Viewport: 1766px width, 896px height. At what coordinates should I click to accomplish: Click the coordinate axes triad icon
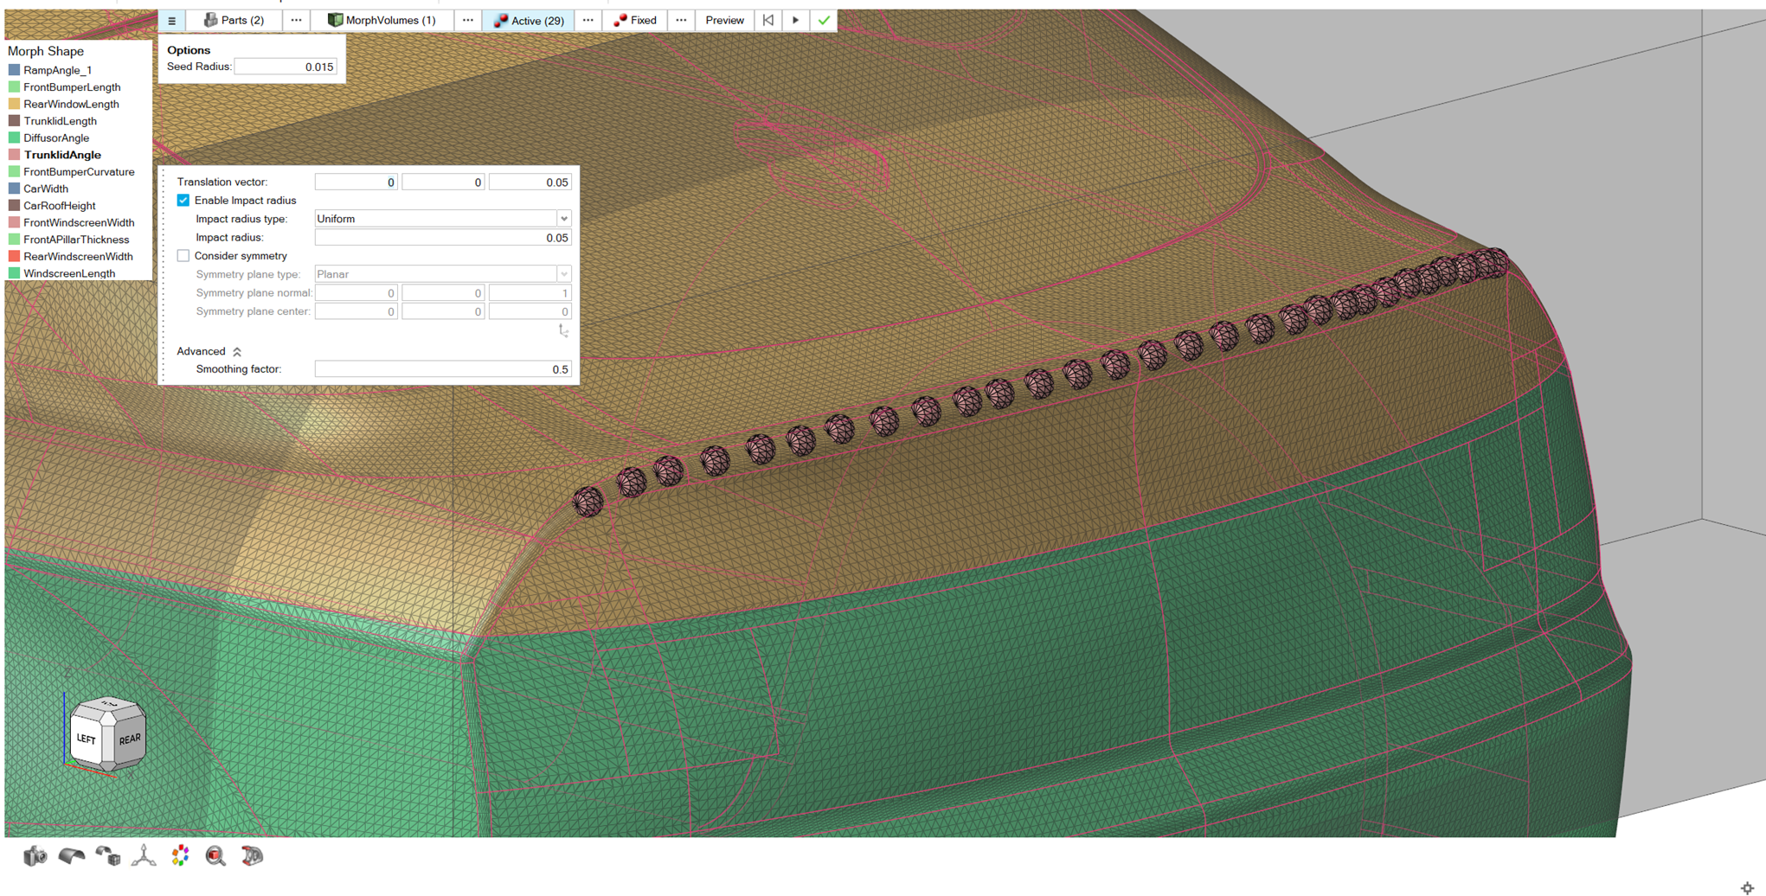144,856
